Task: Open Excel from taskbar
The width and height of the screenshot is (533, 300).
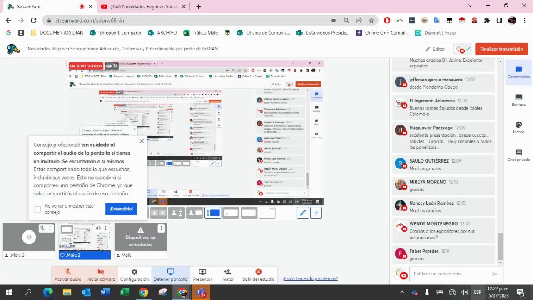Action: (x=124, y=292)
